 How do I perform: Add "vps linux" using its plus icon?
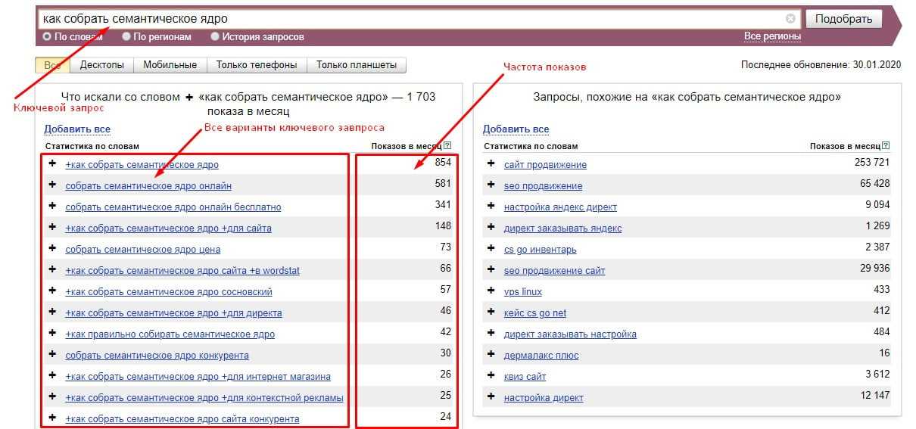coord(491,291)
